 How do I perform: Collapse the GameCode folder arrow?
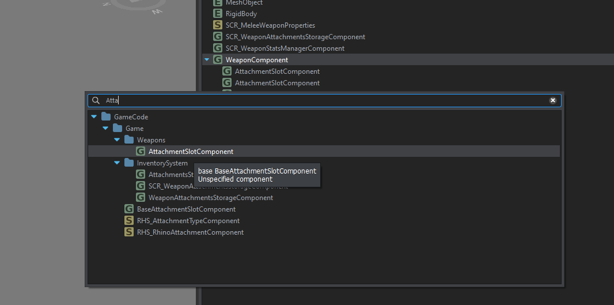[x=94, y=116]
